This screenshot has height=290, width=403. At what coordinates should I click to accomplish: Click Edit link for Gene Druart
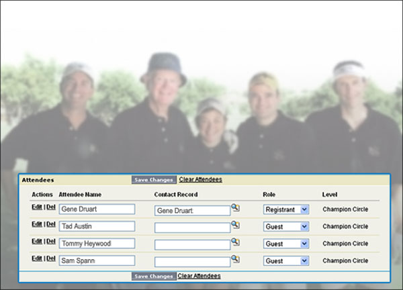click(x=37, y=207)
